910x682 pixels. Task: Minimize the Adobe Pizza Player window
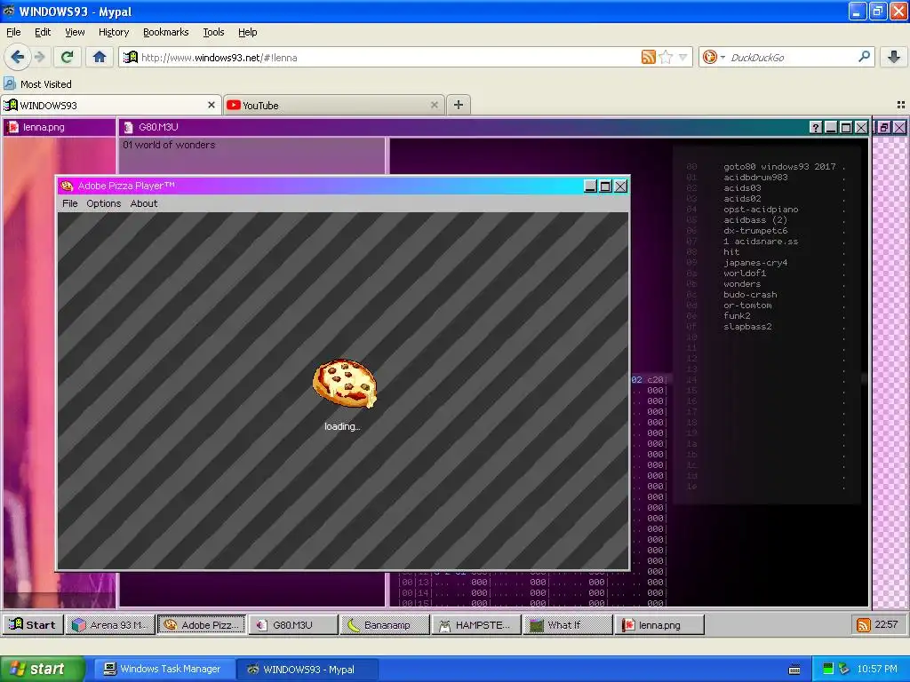(590, 186)
